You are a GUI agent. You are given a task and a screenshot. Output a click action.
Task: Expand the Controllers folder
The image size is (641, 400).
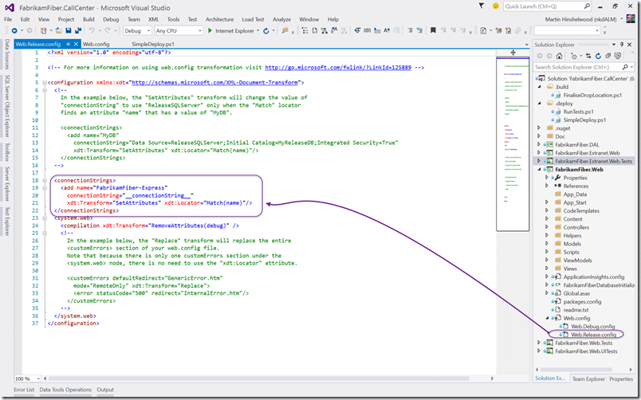pyautogui.click(x=547, y=227)
